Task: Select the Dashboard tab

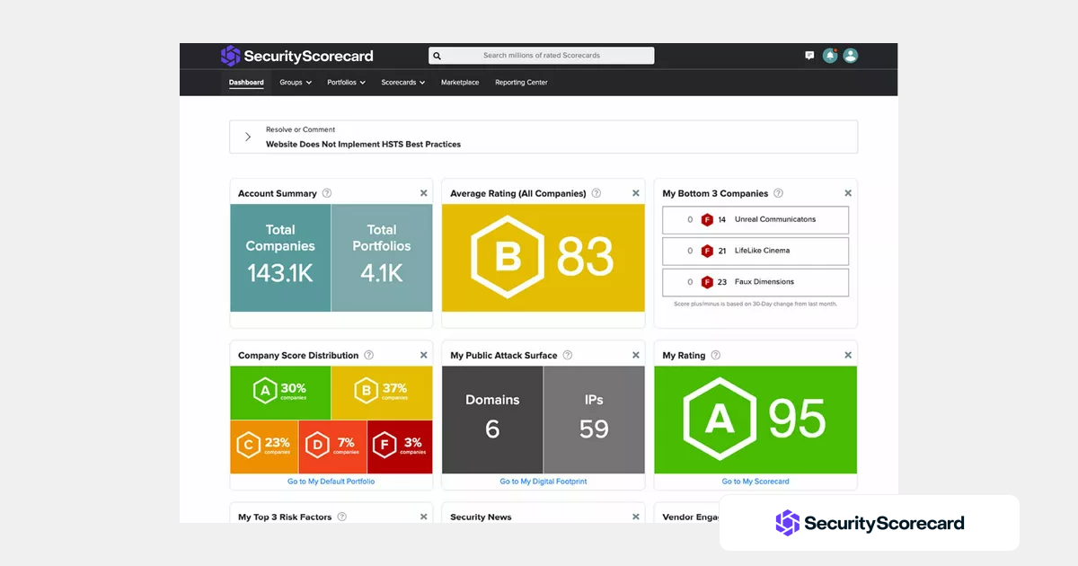Action: click(246, 83)
